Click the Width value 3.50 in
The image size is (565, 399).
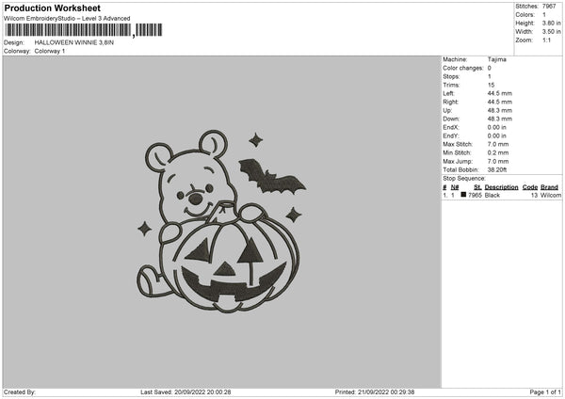tap(552, 32)
